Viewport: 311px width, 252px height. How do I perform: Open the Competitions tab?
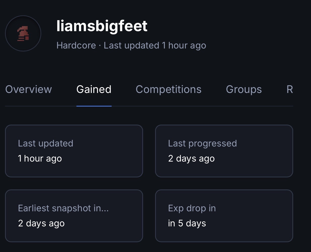pos(168,89)
